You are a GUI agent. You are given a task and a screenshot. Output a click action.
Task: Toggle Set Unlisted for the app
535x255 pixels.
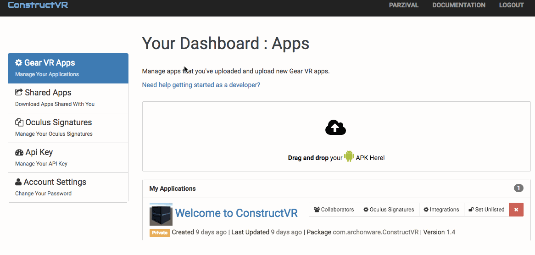[486, 210]
